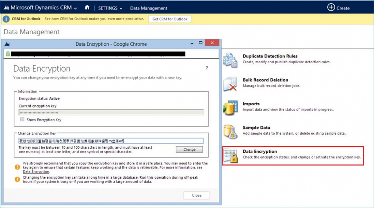Open the Duplicate Detection Rules icon
Screen dimensions: 374x208
230,60
